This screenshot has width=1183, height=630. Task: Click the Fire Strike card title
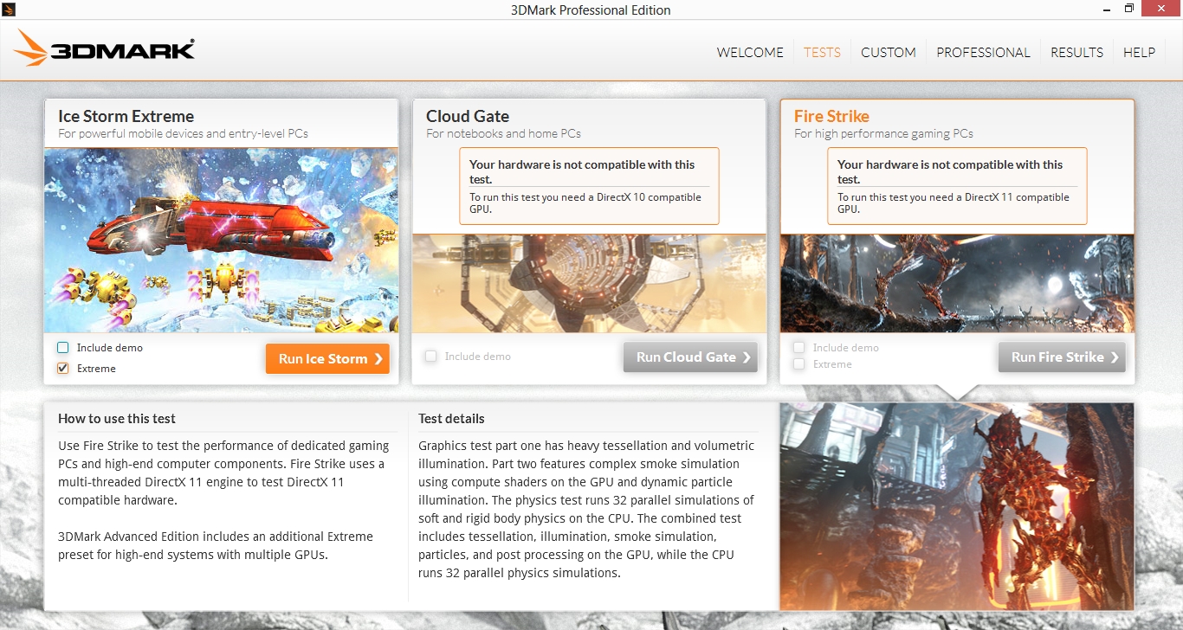click(831, 116)
